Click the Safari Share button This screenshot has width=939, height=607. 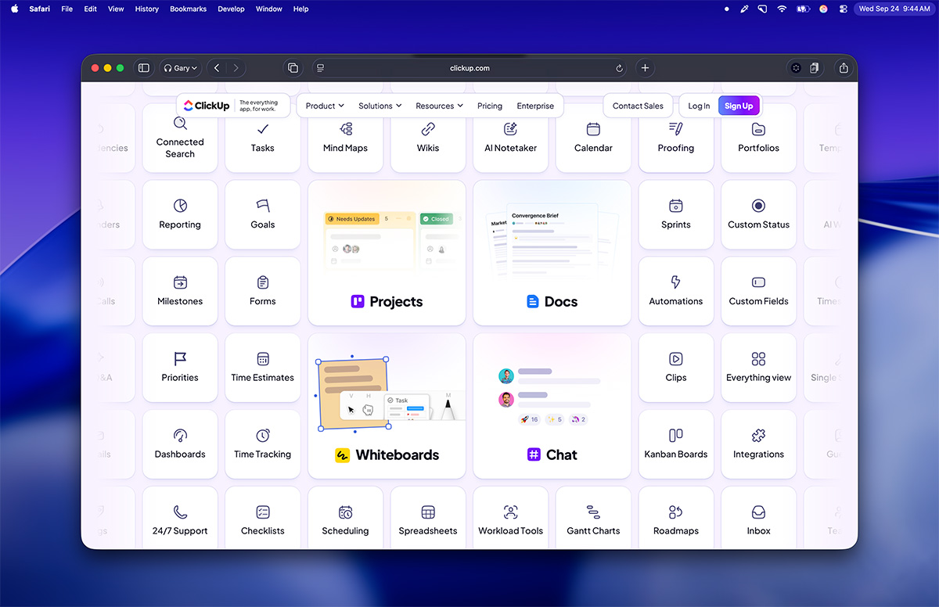click(844, 68)
